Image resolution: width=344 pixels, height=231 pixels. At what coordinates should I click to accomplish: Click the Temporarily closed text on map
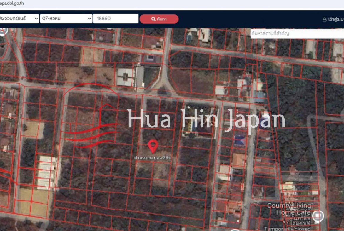point(287,229)
